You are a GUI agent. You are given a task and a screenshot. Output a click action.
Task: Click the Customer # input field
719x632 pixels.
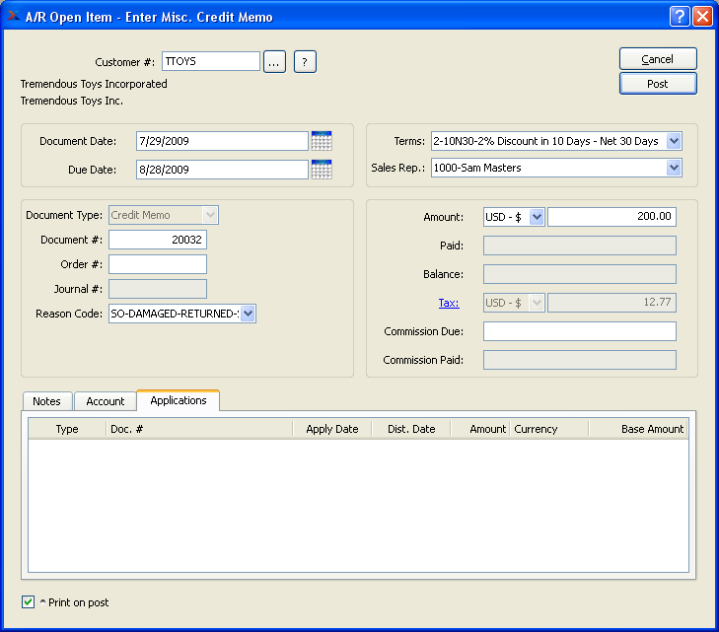[210, 62]
